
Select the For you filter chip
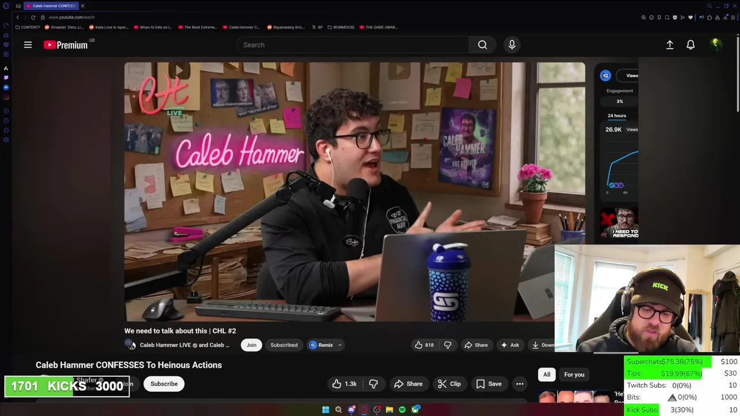point(574,374)
